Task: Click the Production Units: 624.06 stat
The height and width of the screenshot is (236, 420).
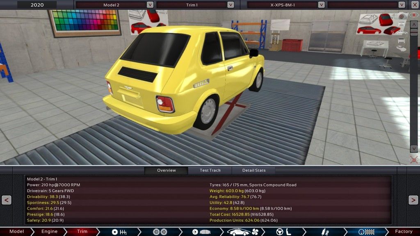Action: pos(244,220)
